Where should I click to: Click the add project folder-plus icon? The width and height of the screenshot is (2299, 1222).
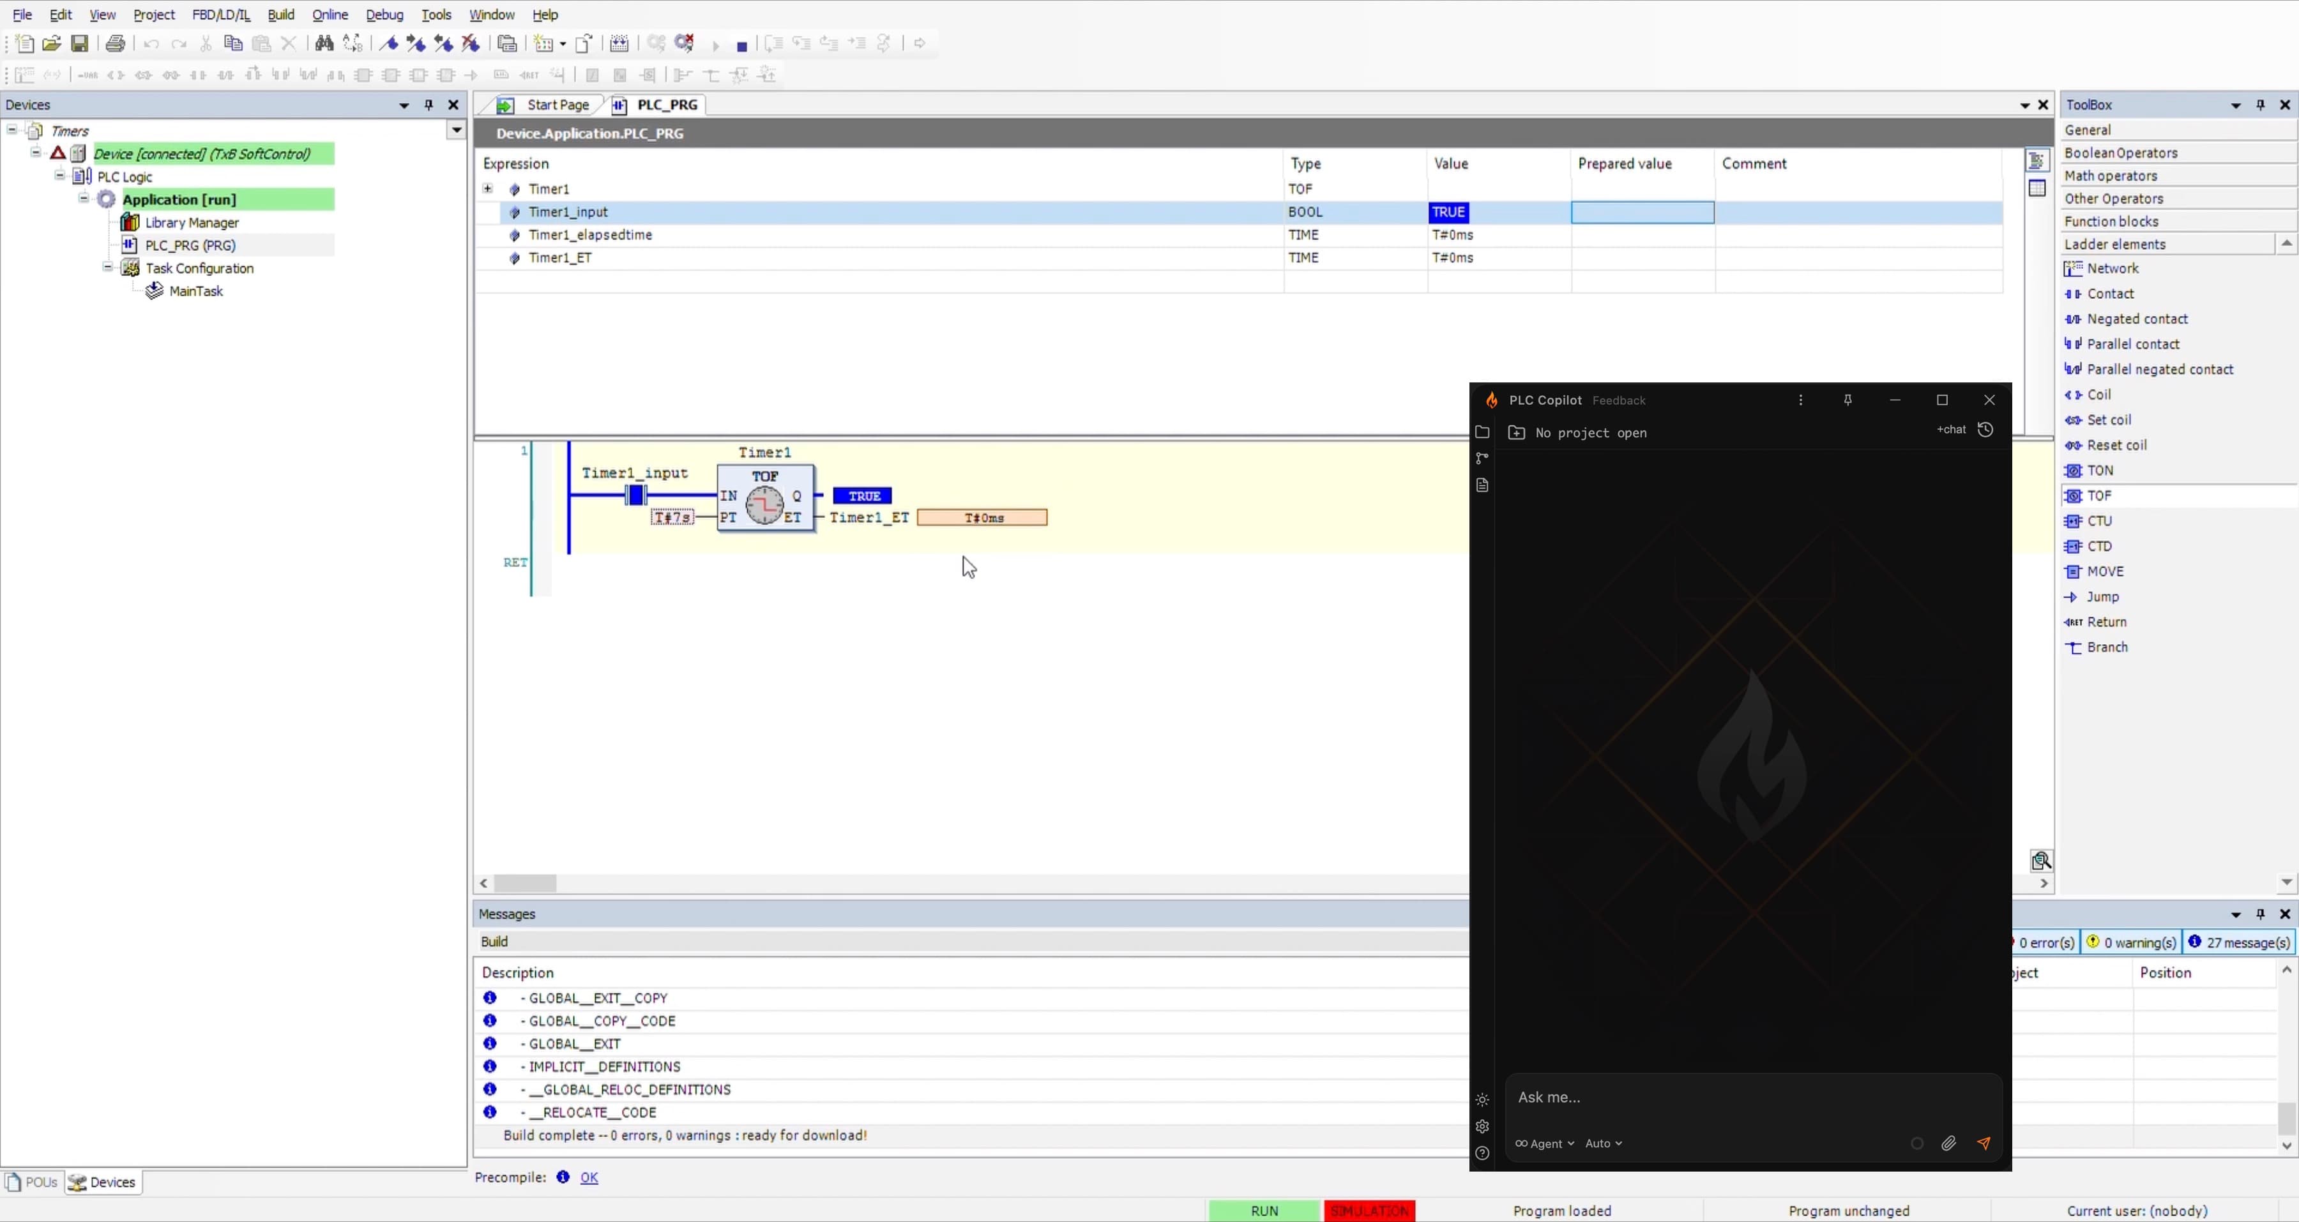(x=1516, y=434)
